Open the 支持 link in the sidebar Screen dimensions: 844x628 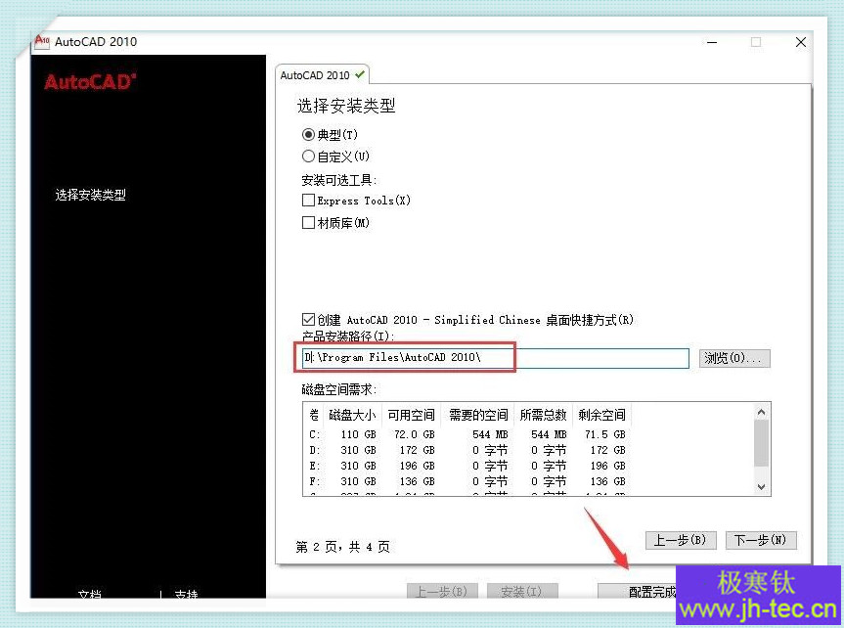coord(186,594)
